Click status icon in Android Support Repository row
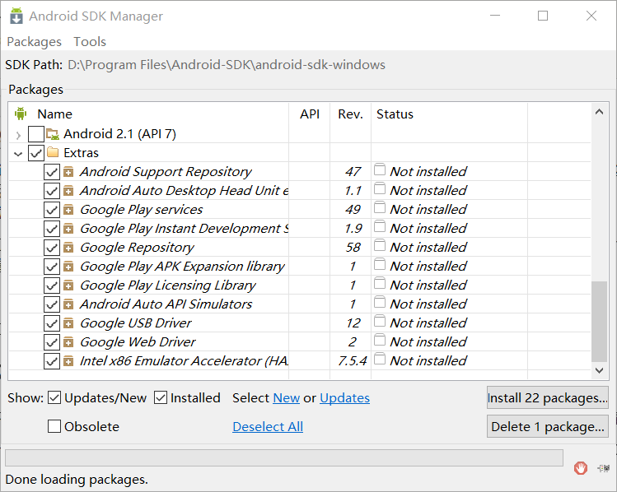 380,169
